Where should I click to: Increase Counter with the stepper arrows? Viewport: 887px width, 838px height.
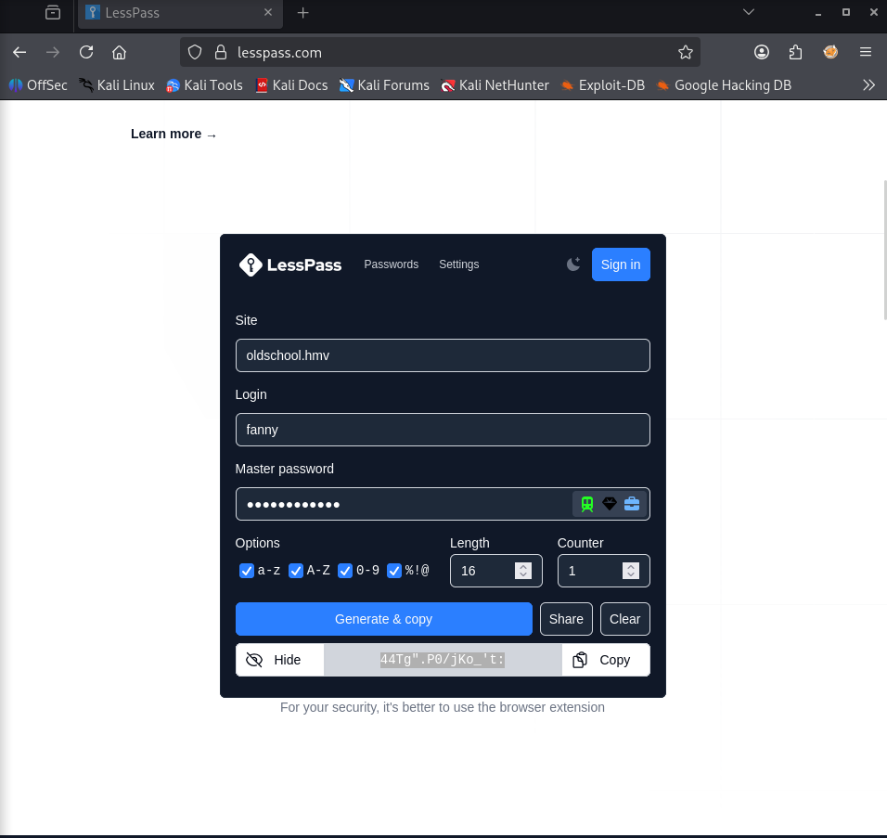coord(631,566)
